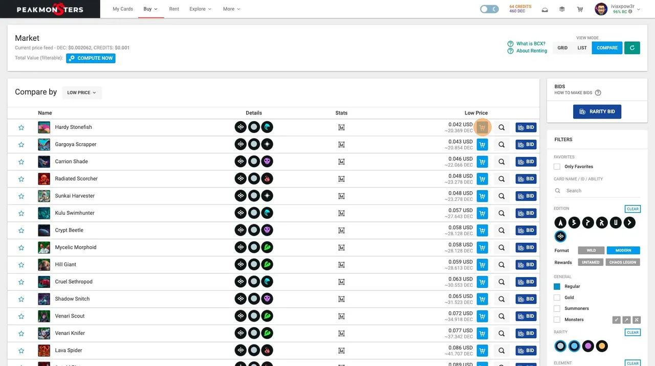655x366 pixels.
Task: Expand the More menu
Action: 231,9
